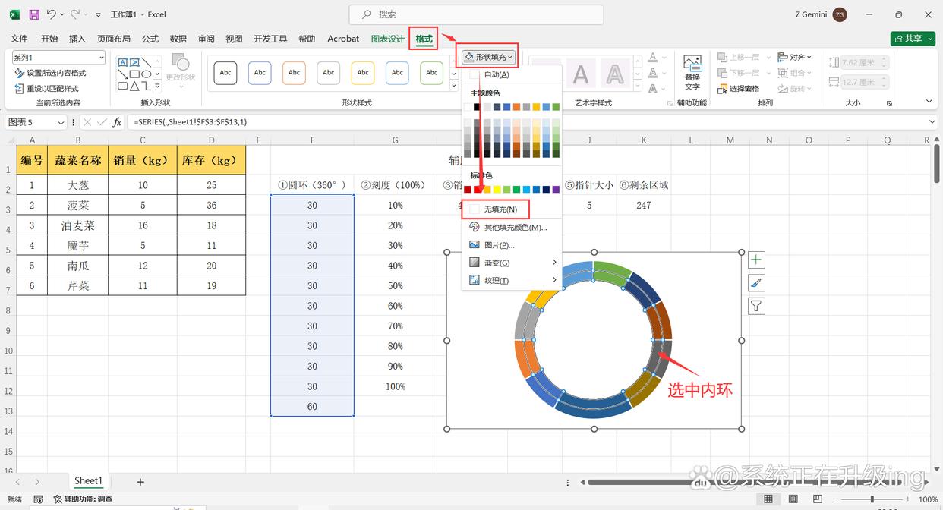Pick the standard purple color swatch
The image size is (943, 510).
pyautogui.click(x=556, y=189)
